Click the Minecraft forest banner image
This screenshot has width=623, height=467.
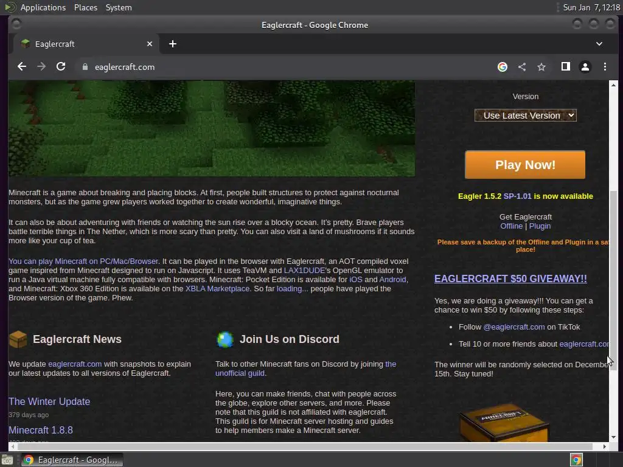211,128
